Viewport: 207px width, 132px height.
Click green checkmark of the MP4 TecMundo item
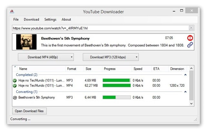click(x=15, y=86)
